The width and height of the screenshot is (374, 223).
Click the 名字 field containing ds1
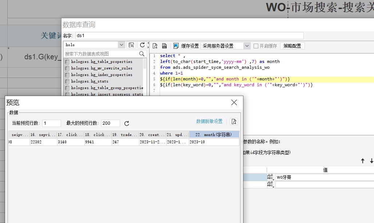(x=190, y=36)
